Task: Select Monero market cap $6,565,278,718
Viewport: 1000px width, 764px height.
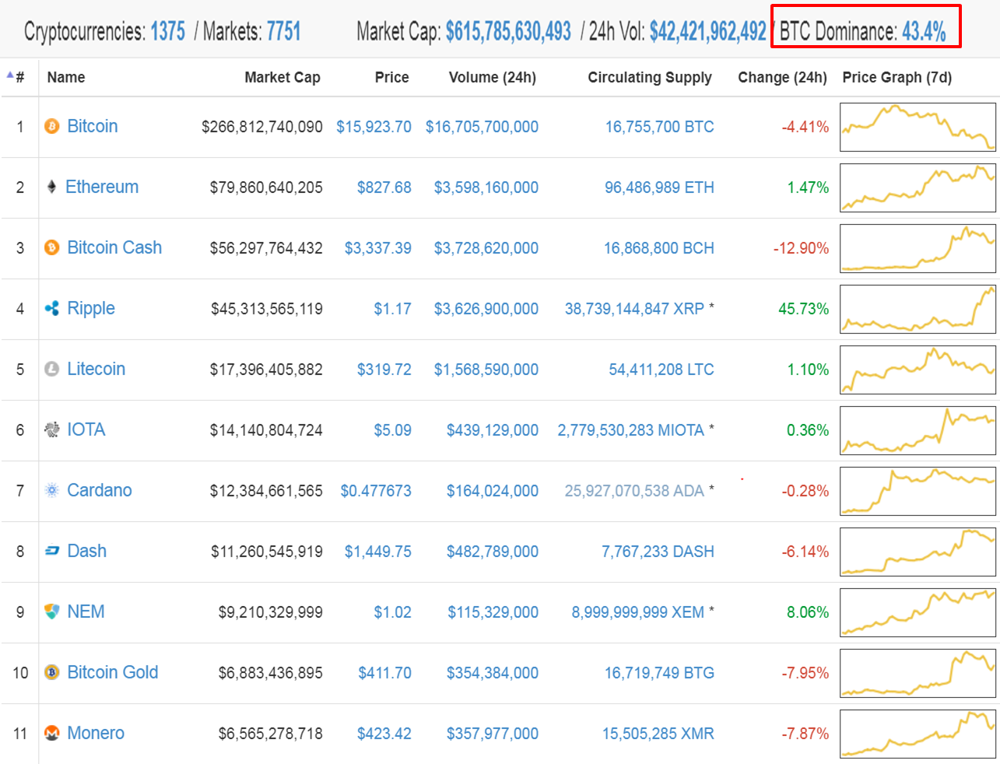Action: click(x=271, y=734)
